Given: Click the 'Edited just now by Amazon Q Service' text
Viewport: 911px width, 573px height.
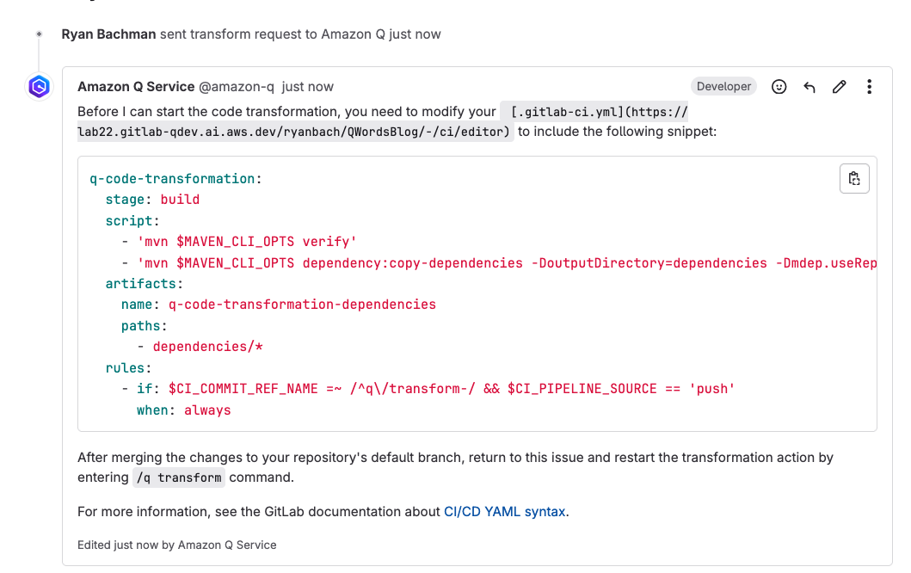Looking at the screenshot, I should 176,545.
